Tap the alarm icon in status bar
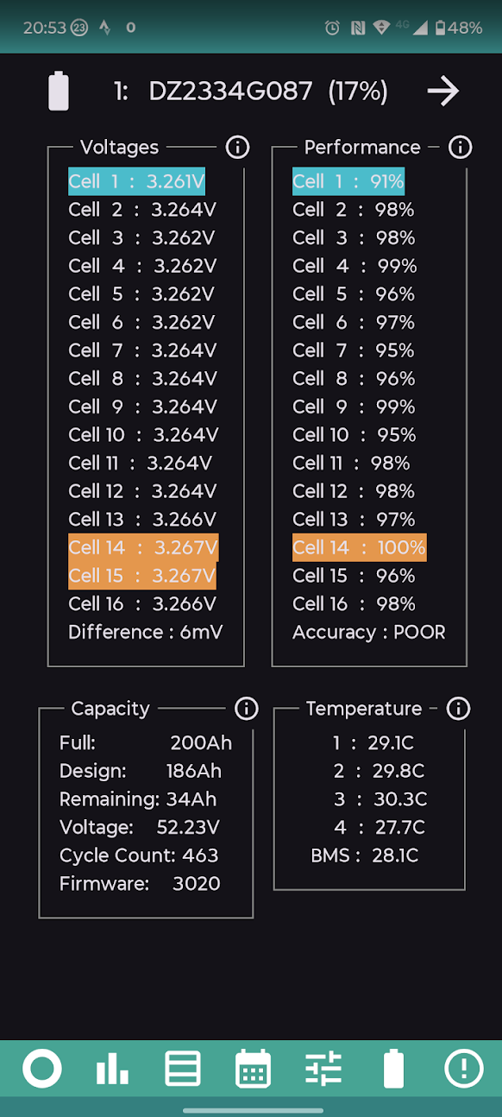 [332, 28]
